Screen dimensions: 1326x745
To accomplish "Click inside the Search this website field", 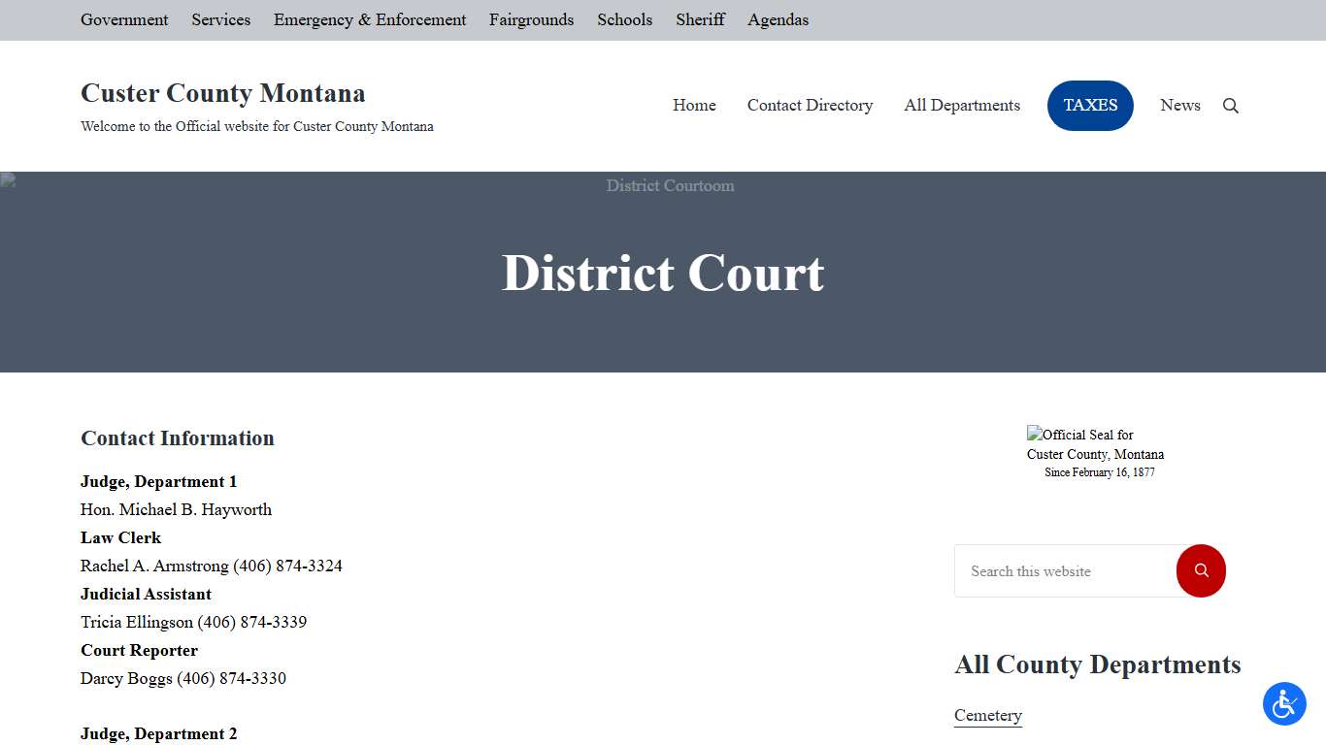I will point(1058,571).
